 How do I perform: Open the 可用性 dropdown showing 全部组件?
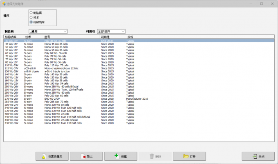(111, 31)
